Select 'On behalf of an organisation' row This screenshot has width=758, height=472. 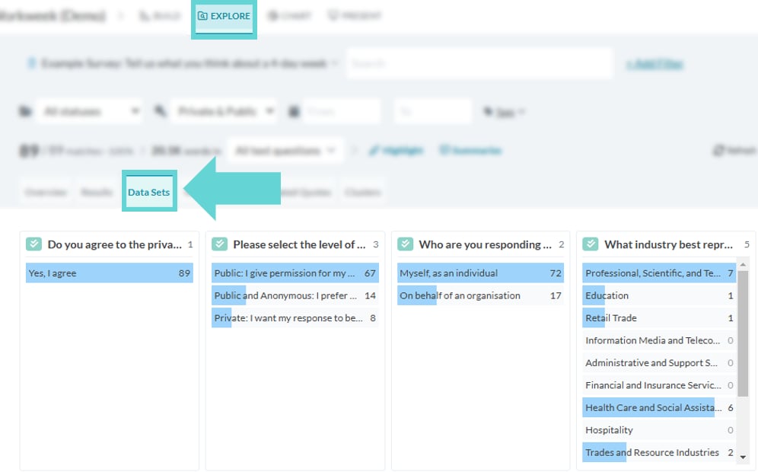480,295
